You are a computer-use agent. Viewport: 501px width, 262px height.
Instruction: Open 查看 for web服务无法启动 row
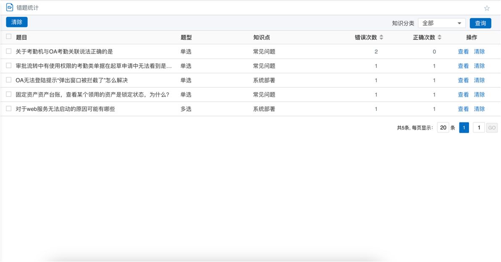(x=463, y=109)
